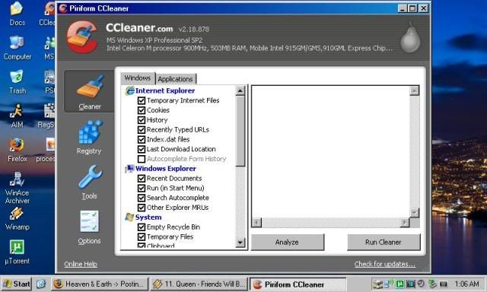Click the Check for updates link

pos(385,264)
